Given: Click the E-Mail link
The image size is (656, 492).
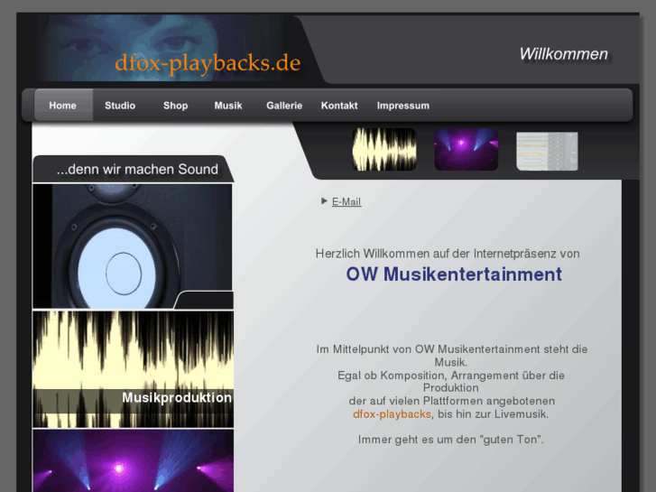Looking at the screenshot, I should (346, 202).
